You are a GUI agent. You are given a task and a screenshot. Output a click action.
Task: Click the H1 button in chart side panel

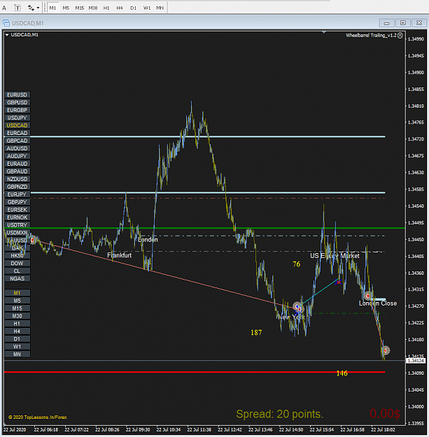[x=17, y=324]
